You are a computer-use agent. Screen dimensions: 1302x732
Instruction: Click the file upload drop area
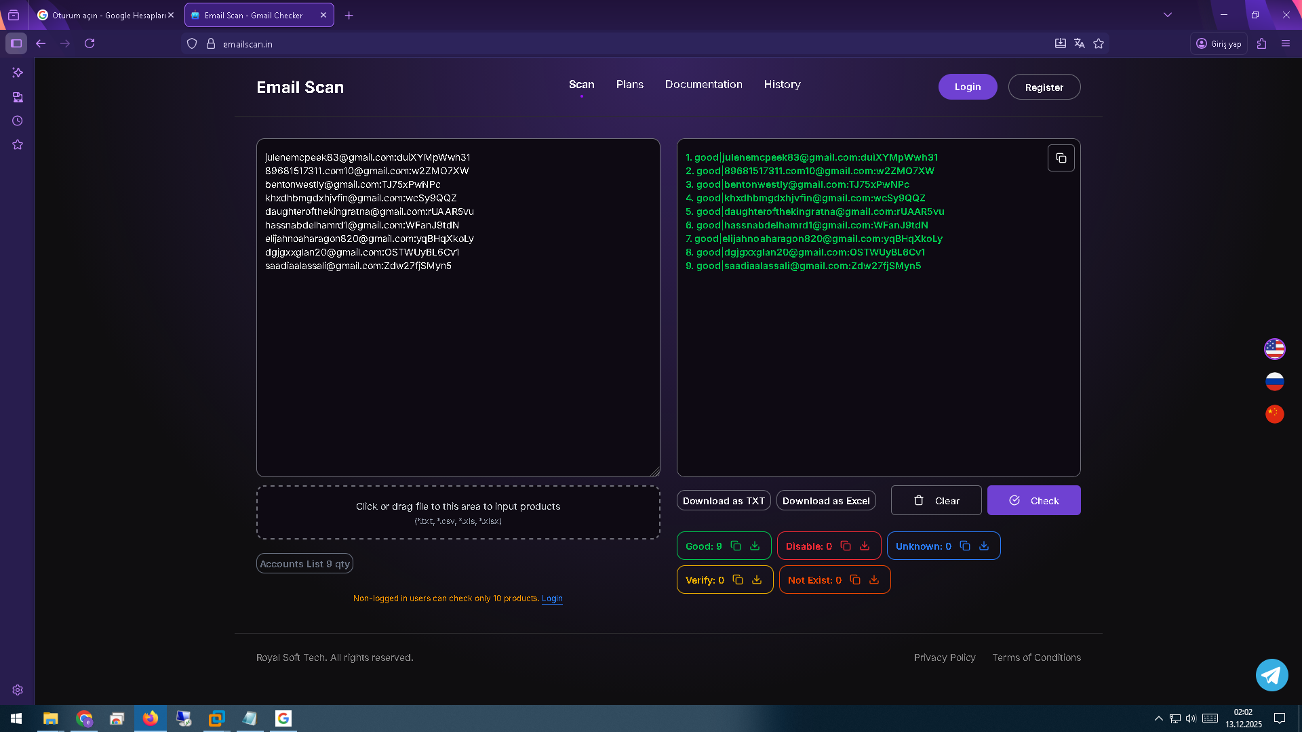[x=458, y=512]
